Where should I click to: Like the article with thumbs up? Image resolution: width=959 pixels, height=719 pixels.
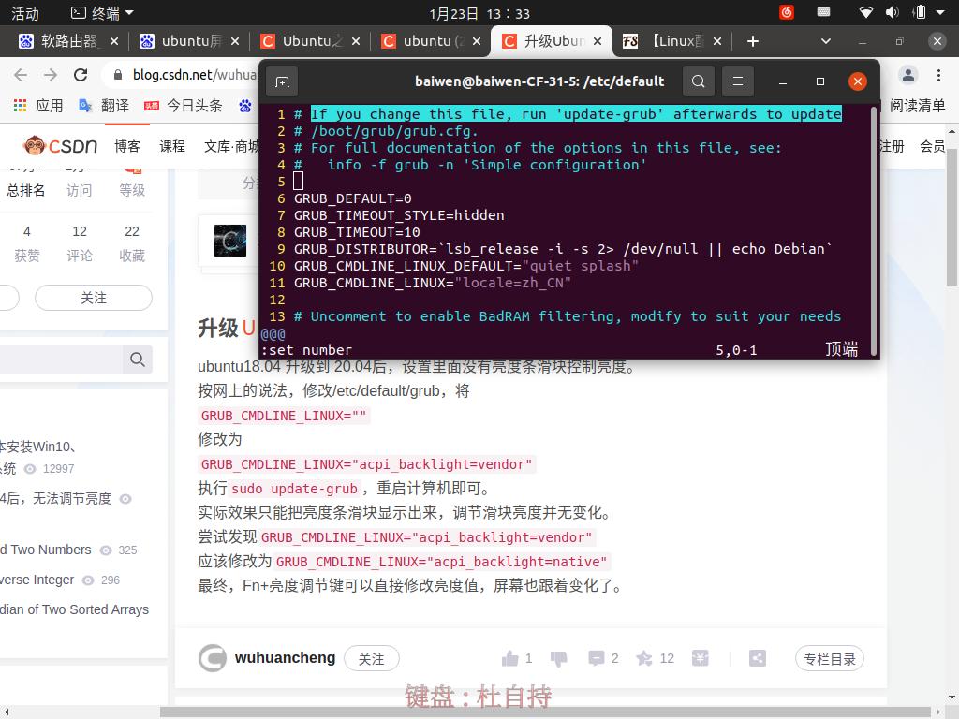coord(512,658)
